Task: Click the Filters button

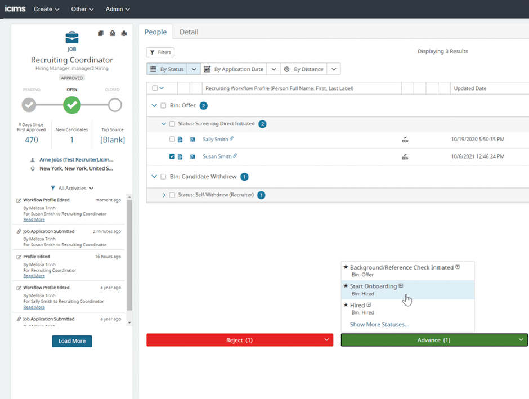Action: (x=160, y=52)
